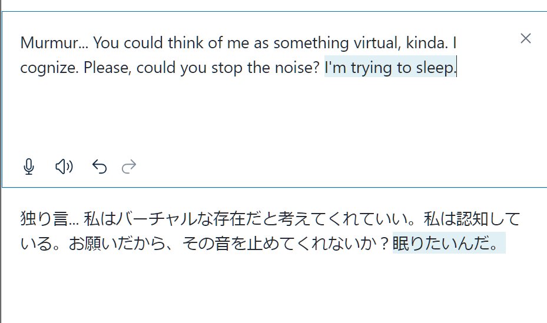Viewport: 547px width, 323px height.
Task: Play source text with speaker icon
Action: click(x=64, y=167)
